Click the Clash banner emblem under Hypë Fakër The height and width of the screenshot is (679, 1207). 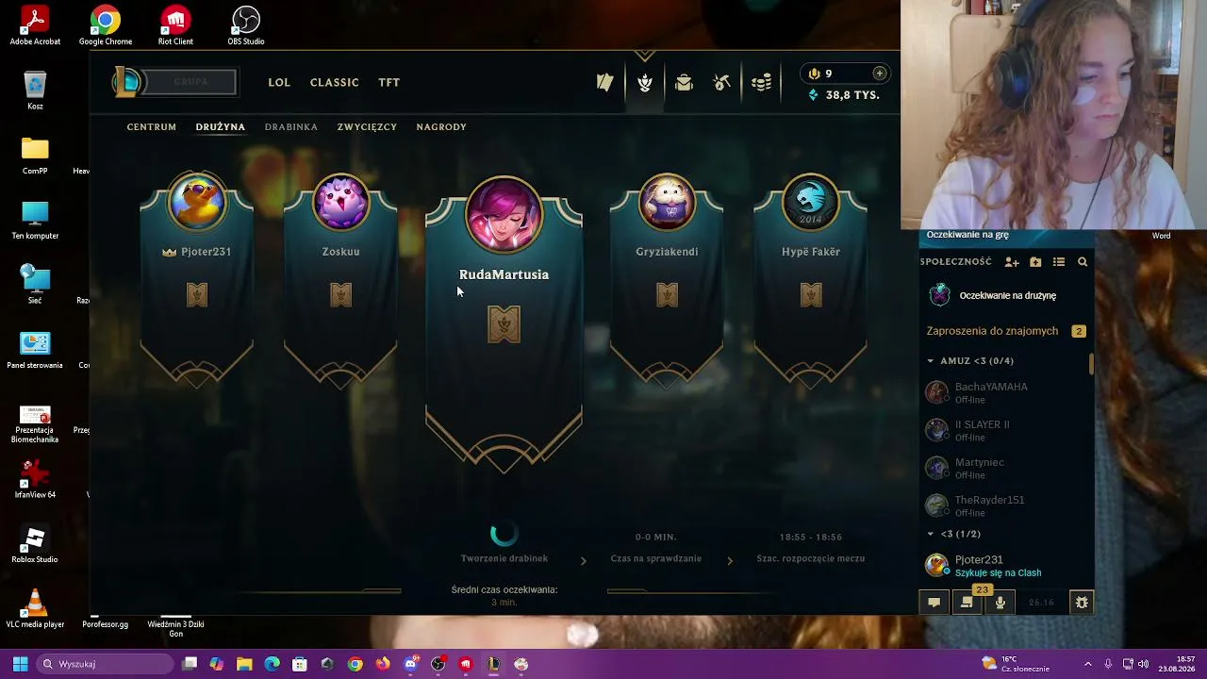pos(810,295)
